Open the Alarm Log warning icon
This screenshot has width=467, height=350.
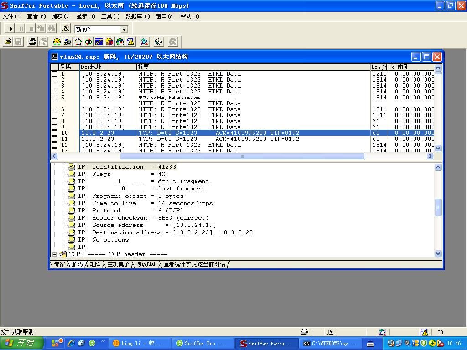click(x=130, y=42)
